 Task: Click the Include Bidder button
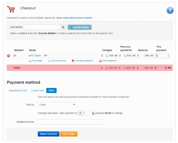[x=79, y=27]
